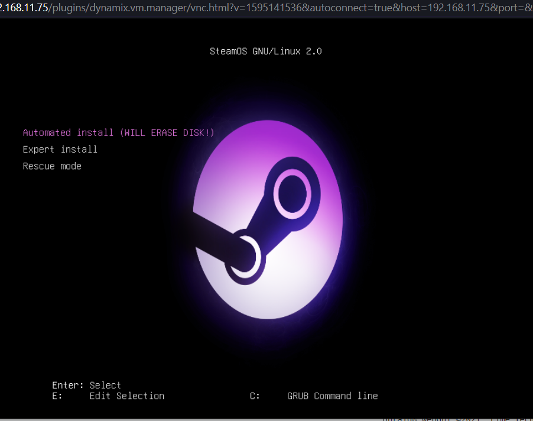Click the 'Enter: Select' hint text
Image resolution: width=533 pixels, height=421 pixels.
pyautogui.click(x=87, y=386)
